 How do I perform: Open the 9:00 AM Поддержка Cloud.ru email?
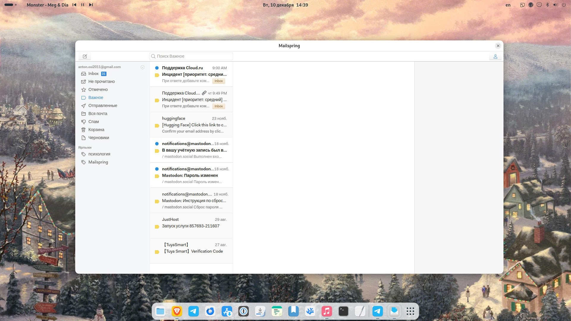(191, 74)
